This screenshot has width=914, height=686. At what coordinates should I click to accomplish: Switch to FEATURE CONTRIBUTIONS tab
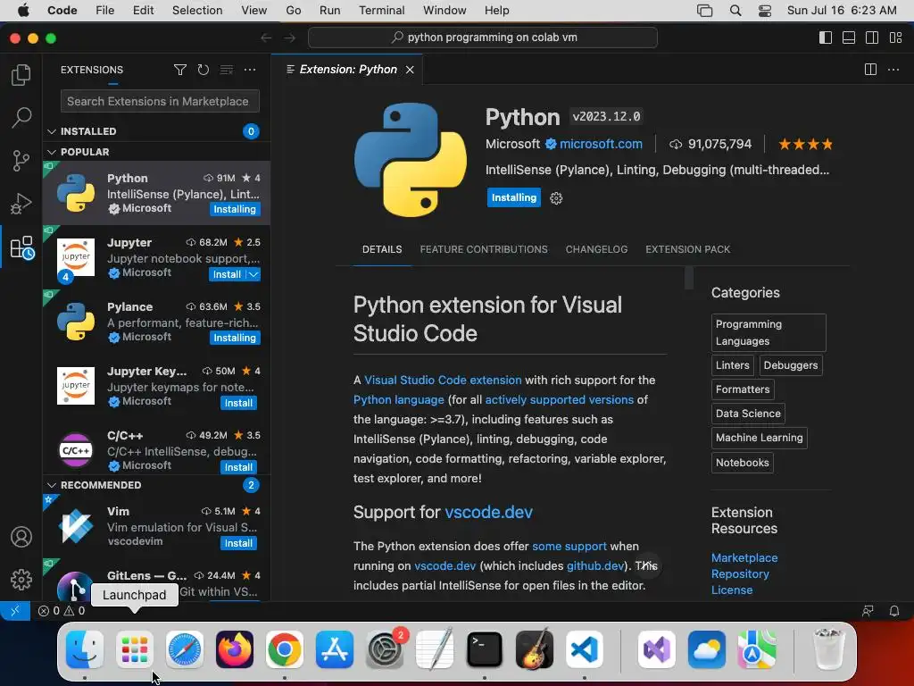pyautogui.click(x=484, y=250)
